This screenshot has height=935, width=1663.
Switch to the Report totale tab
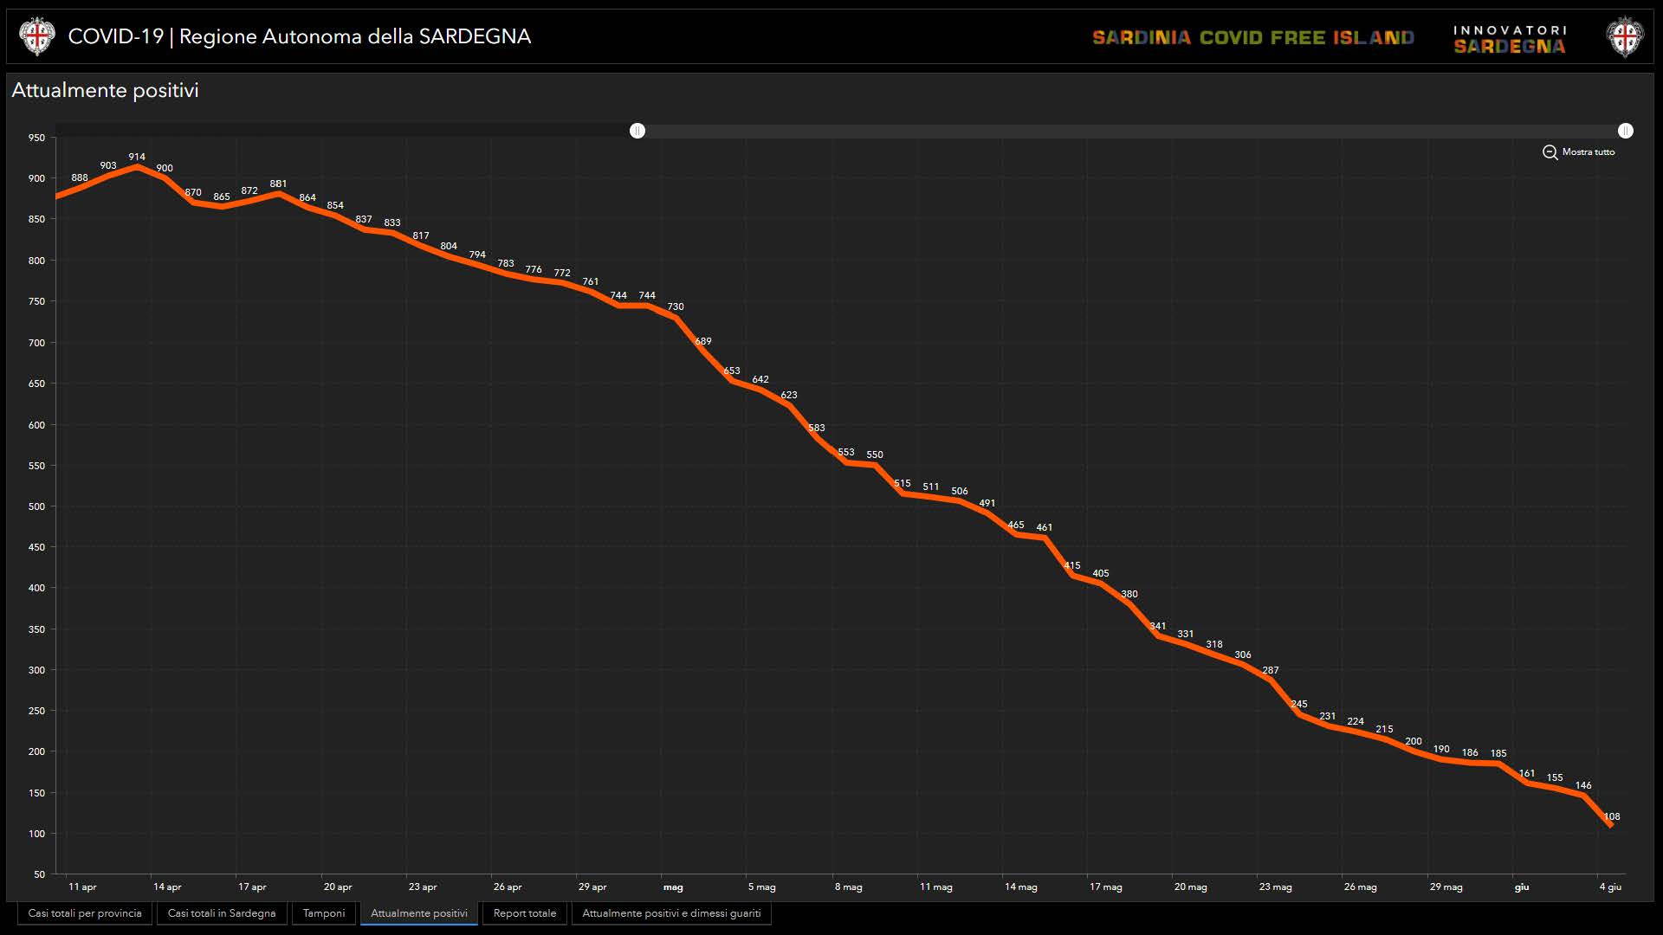(525, 913)
